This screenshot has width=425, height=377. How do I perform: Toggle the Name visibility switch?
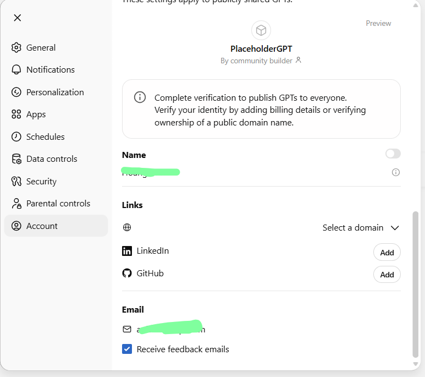[393, 154]
